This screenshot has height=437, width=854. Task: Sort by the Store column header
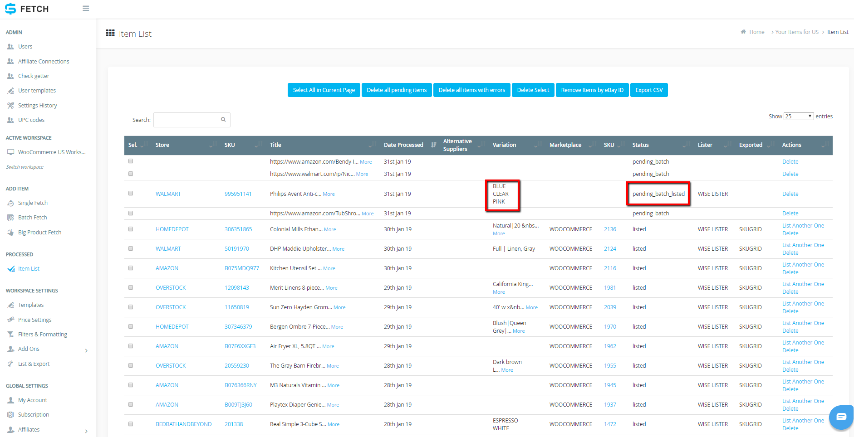[x=186, y=145]
